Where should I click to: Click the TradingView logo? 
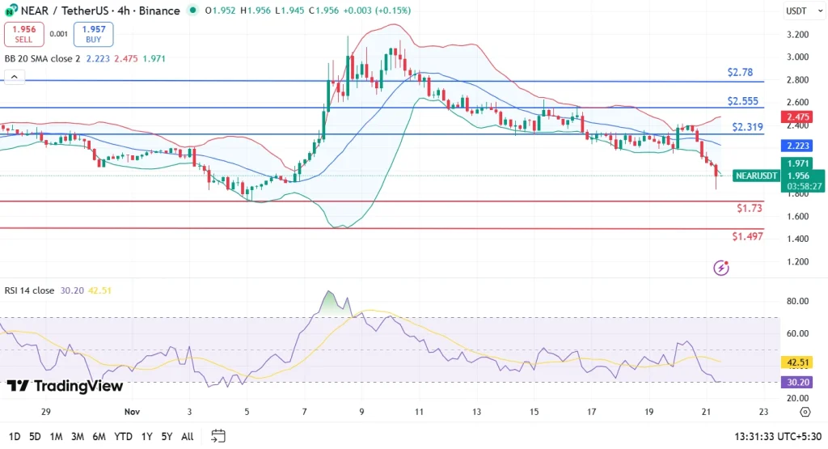65,386
